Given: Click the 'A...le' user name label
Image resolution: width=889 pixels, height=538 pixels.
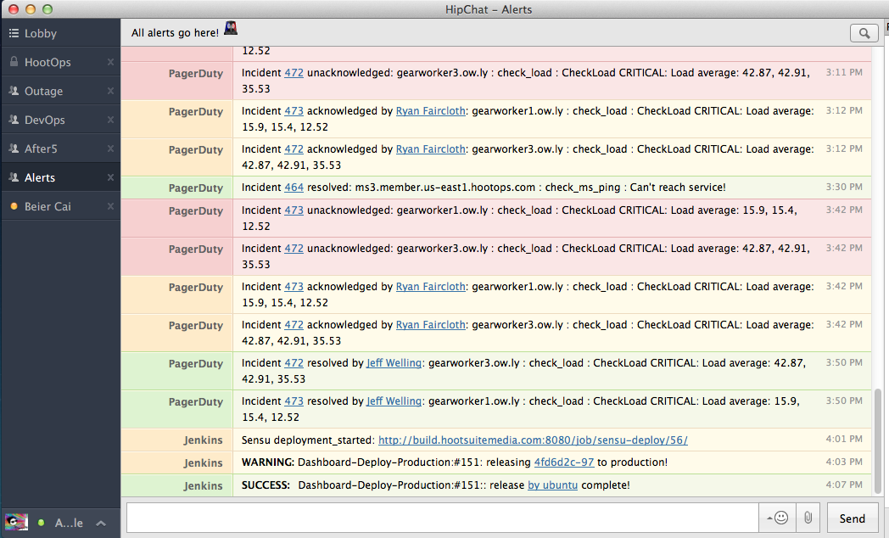Looking at the screenshot, I should 69,523.
